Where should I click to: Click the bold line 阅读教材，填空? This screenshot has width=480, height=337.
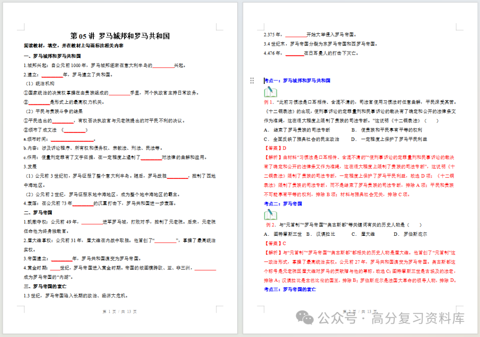pyautogui.click(x=74, y=46)
